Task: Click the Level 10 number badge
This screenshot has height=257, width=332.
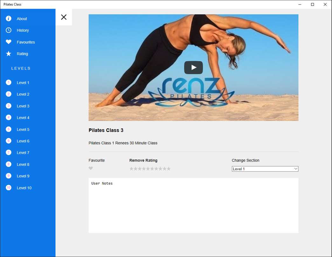Action: click(x=9, y=188)
